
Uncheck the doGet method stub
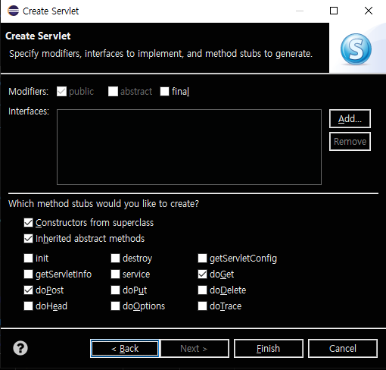202,274
